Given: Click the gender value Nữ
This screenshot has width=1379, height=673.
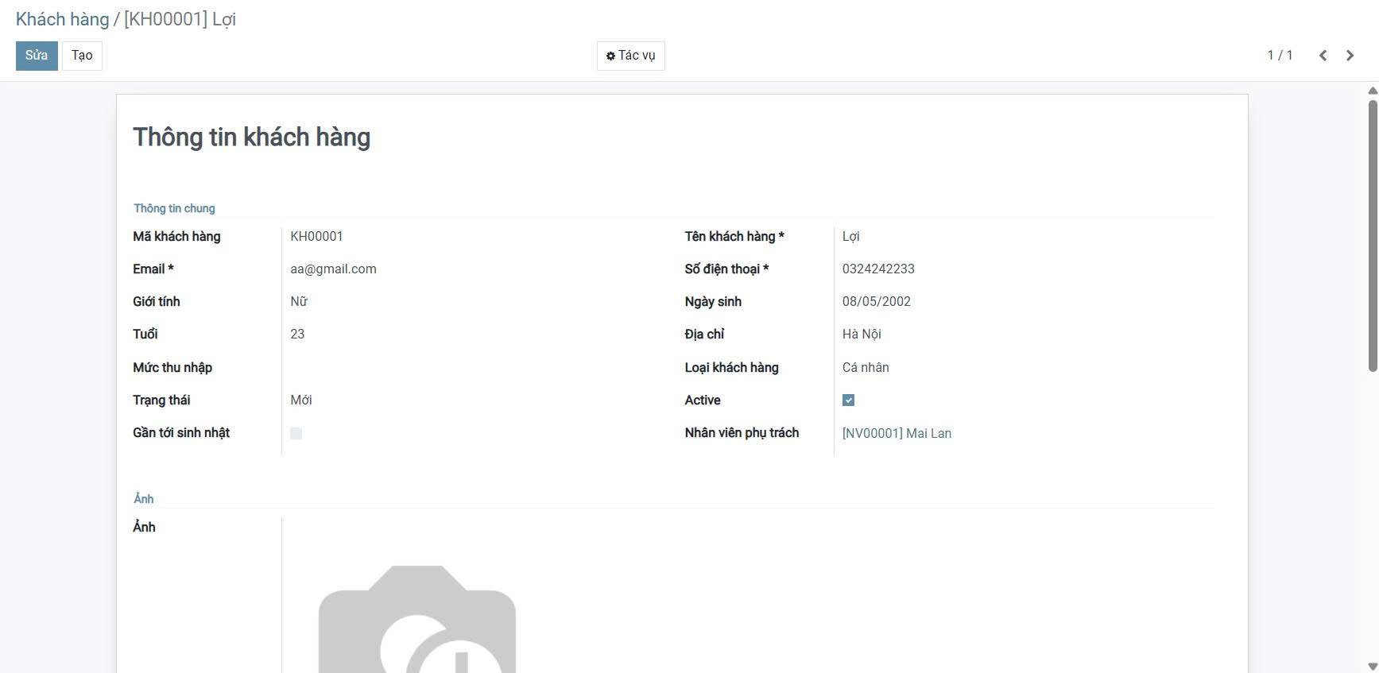Looking at the screenshot, I should pyautogui.click(x=299, y=301).
